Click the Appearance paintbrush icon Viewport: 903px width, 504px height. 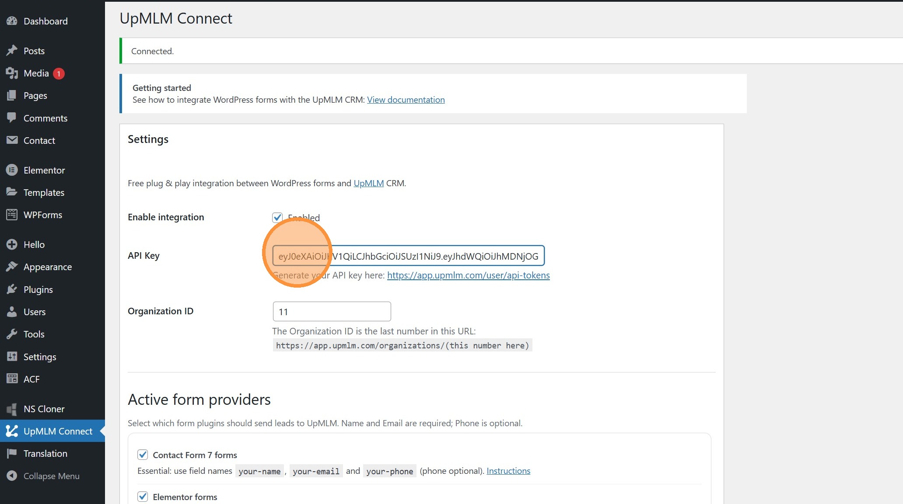[12, 267]
